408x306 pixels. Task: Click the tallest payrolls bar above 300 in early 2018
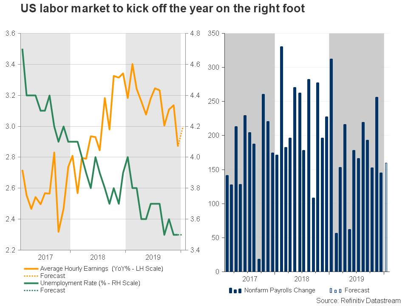[x=281, y=159]
